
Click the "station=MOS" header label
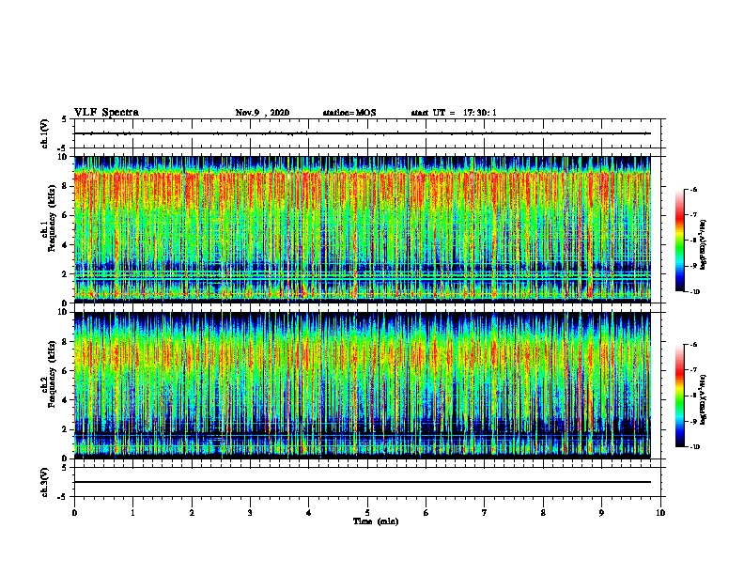point(349,113)
